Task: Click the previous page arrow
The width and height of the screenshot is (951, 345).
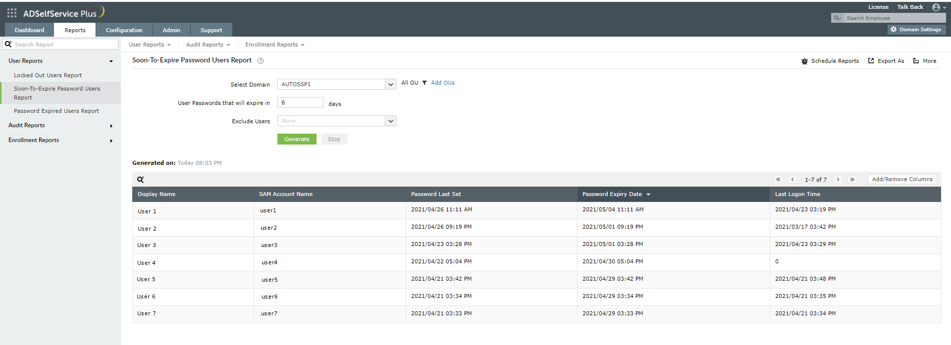Action: (792, 179)
